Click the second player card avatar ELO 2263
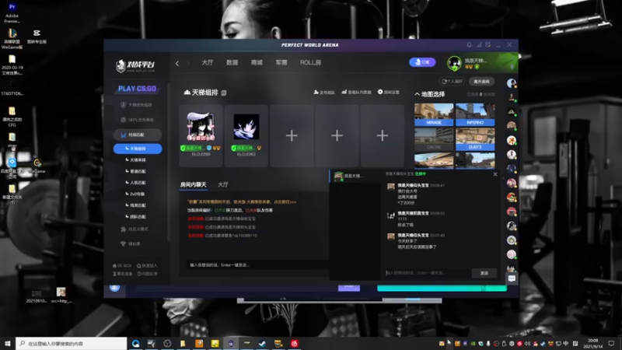622x350 pixels. pos(246,127)
